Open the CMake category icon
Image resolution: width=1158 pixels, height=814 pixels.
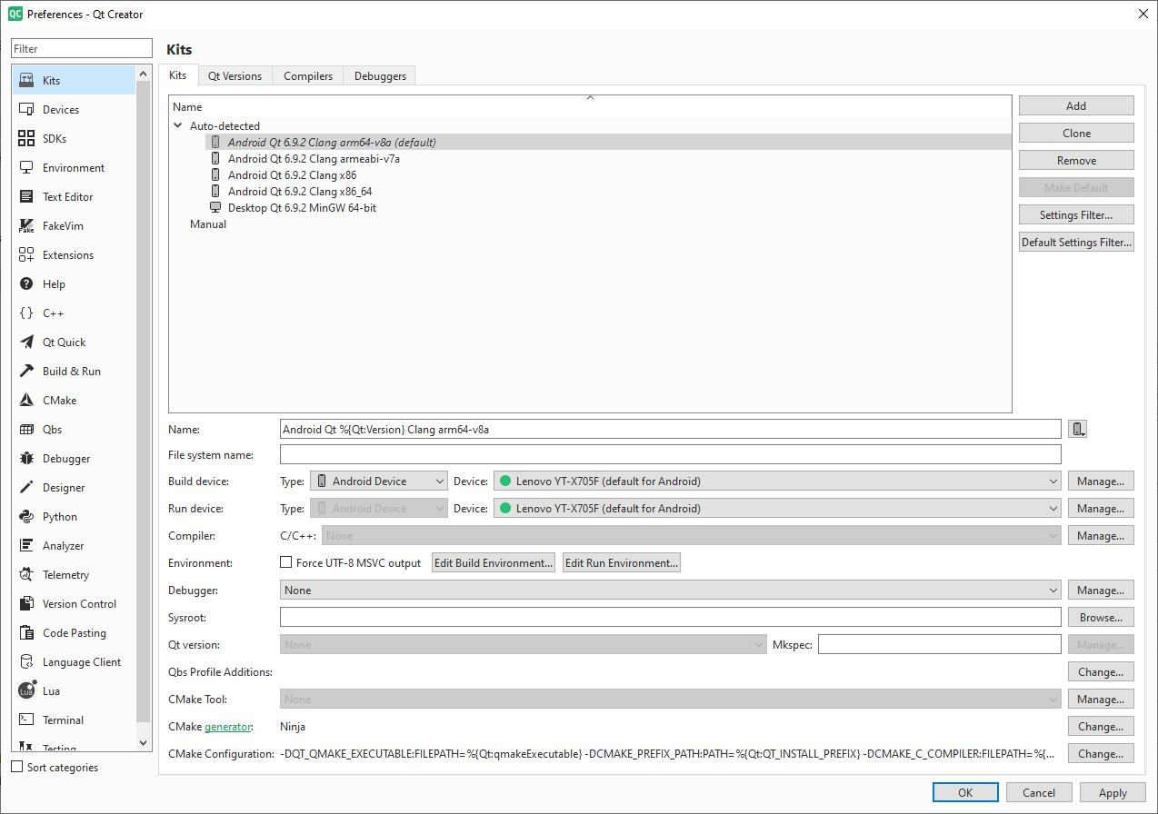(26, 401)
